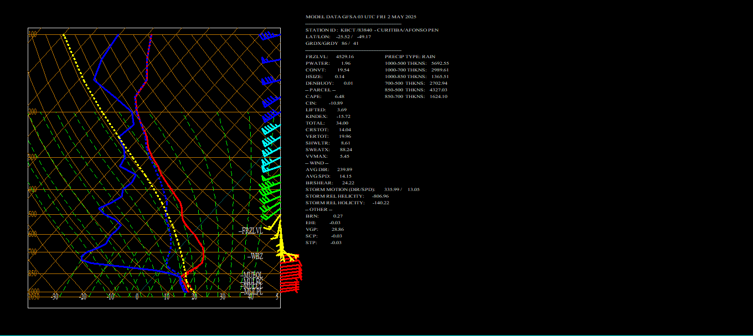
Task: Click the 850 pressure level label
Action: [x=32, y=273]
